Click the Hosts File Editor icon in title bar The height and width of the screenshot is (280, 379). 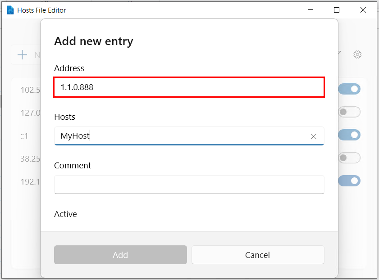point(9,9)
